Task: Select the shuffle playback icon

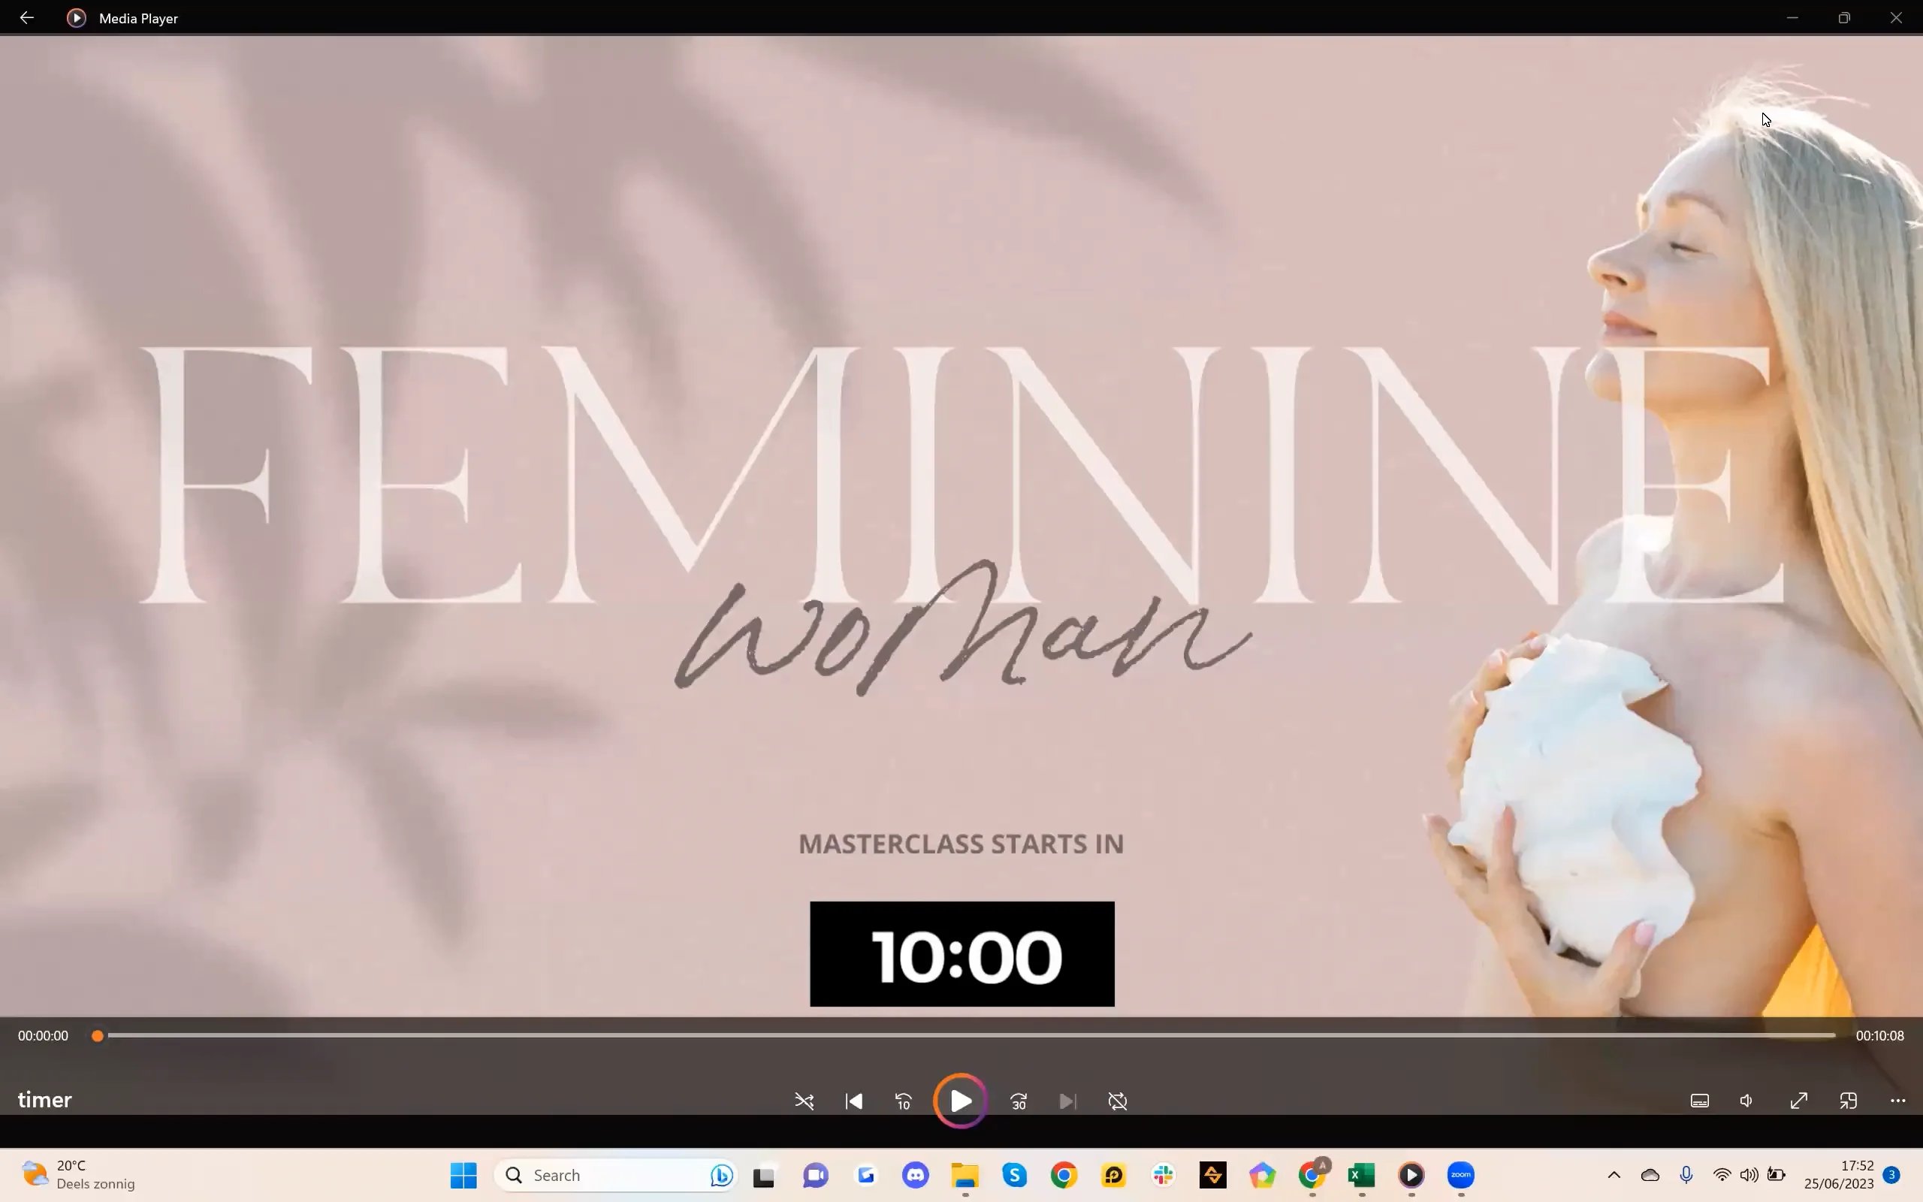Action: pos(805,1101)
